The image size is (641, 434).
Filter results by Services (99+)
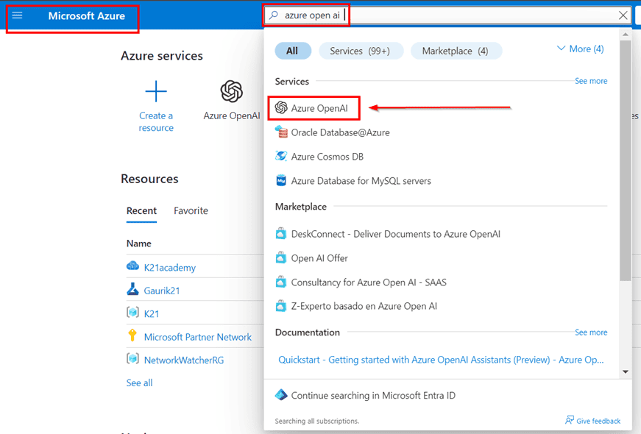click(x=359, y=51)
